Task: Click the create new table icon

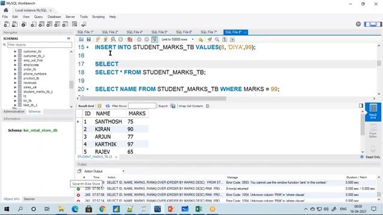Action: pos(41,24)
